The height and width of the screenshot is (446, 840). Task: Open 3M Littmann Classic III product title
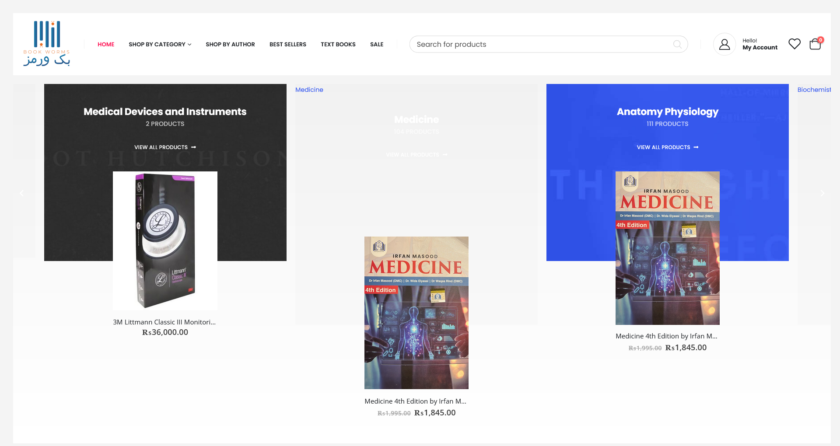point(164,322)
